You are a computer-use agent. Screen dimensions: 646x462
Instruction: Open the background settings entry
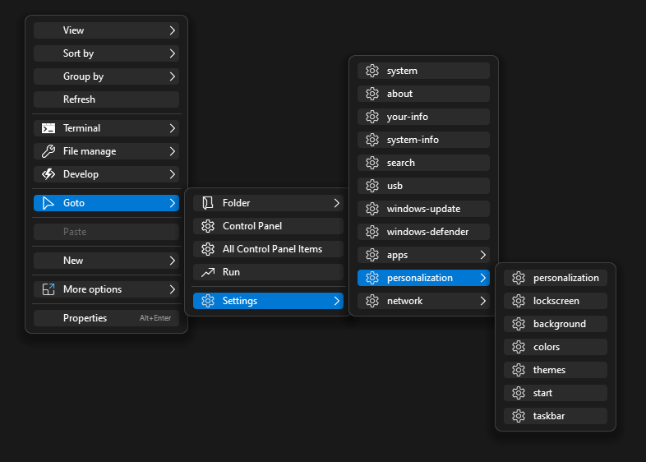tap(556, 324)
